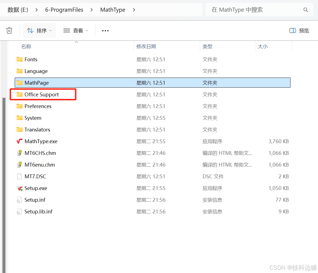Select the System folder name
318x273 pixels.
pos(33,118)
